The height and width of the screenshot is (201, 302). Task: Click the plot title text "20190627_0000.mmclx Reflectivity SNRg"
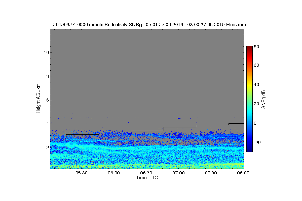pos(98,25)
